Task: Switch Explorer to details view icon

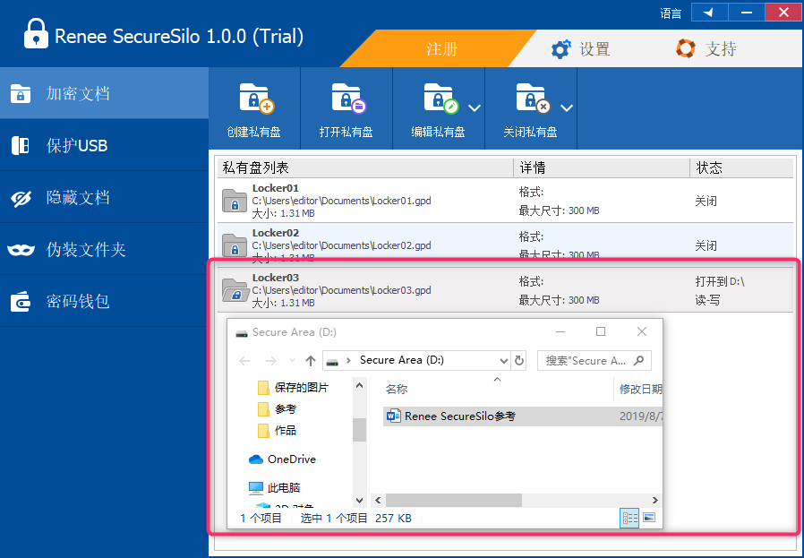Action: point(629,518)
